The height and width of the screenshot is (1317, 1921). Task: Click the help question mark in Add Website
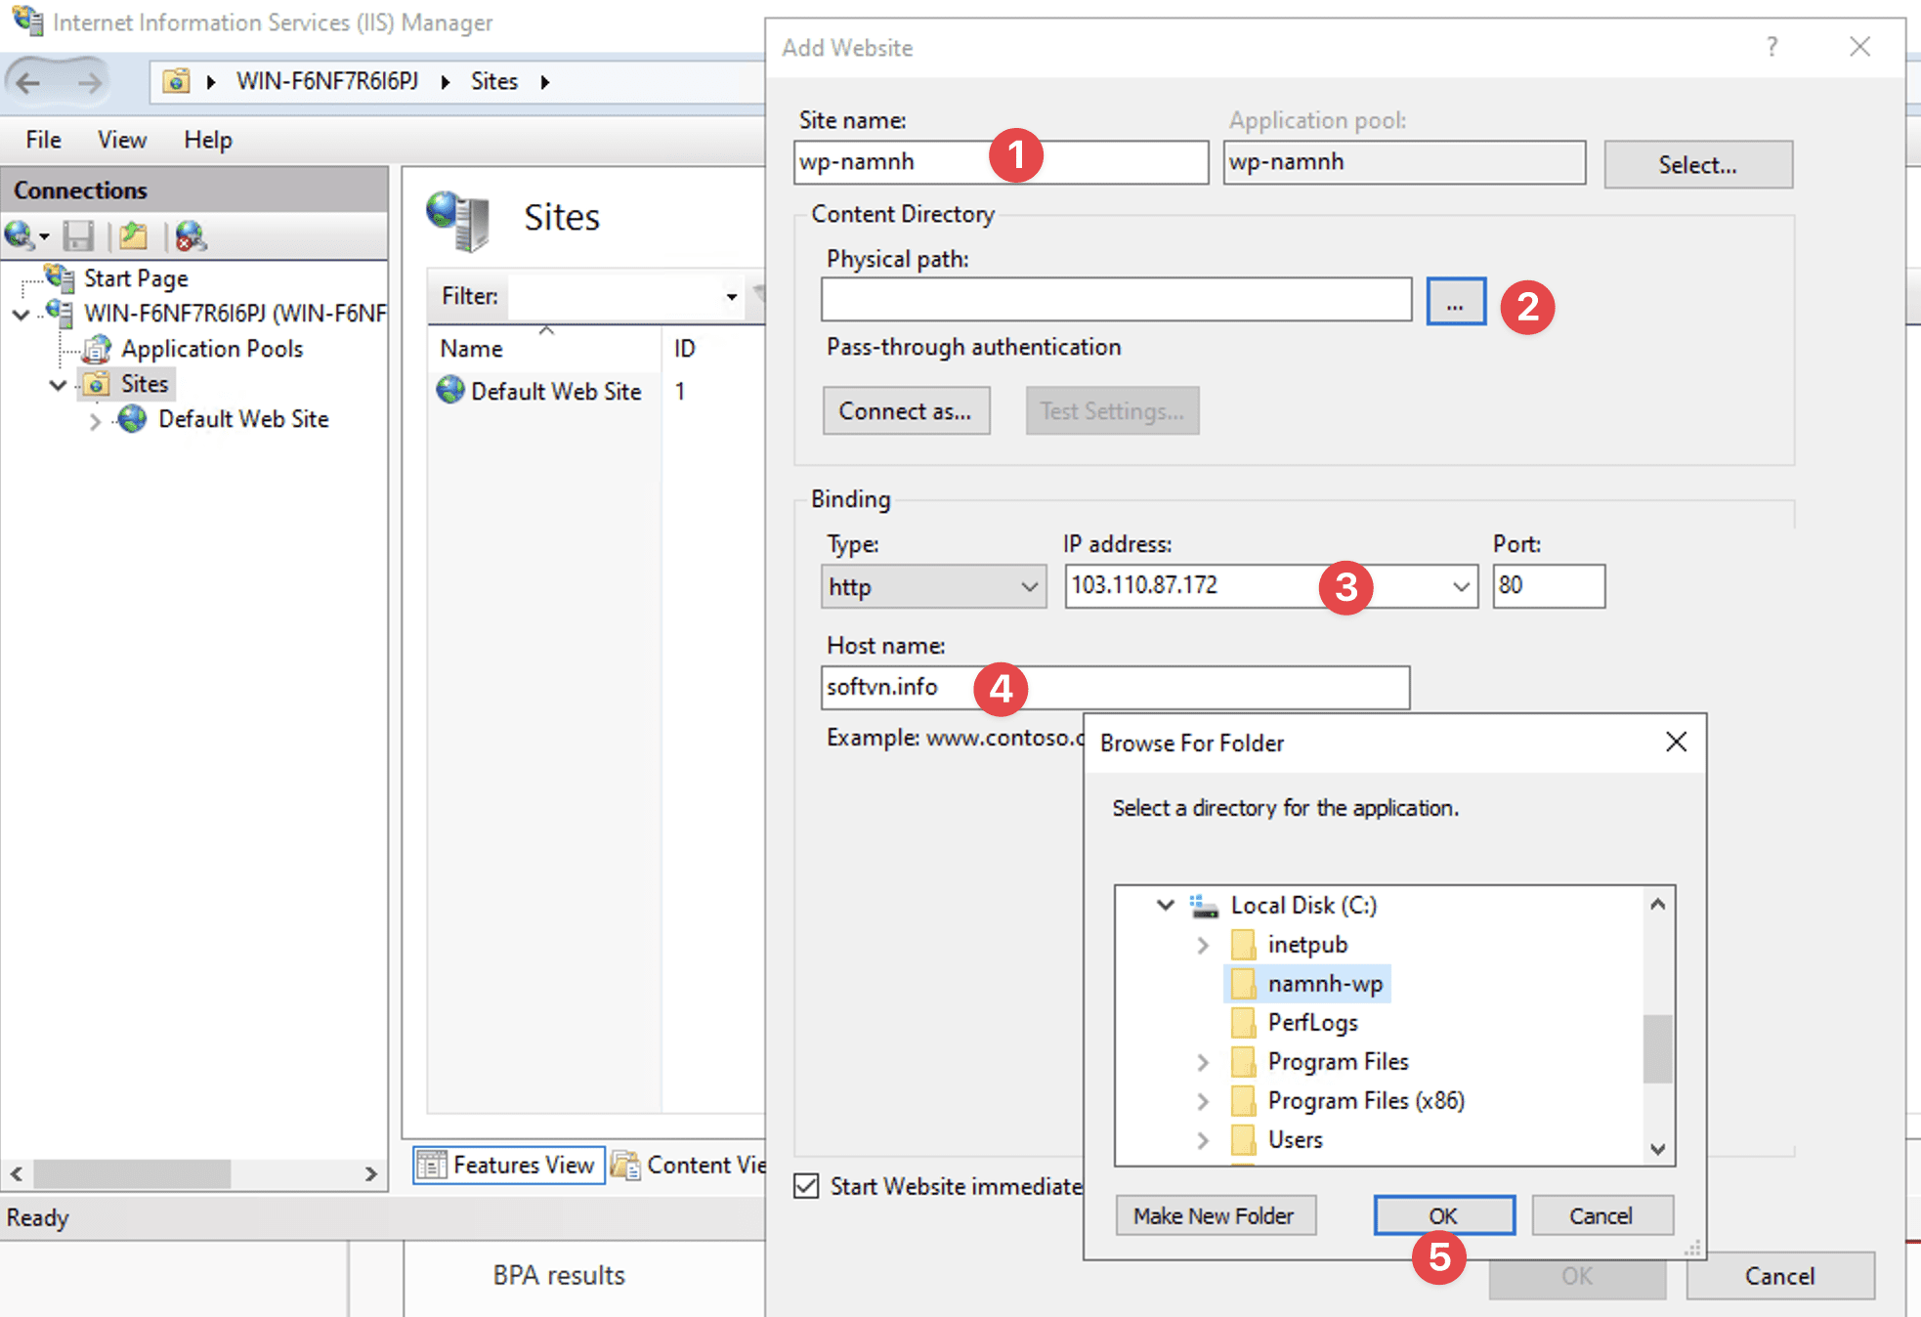(x=1772, y=47)
